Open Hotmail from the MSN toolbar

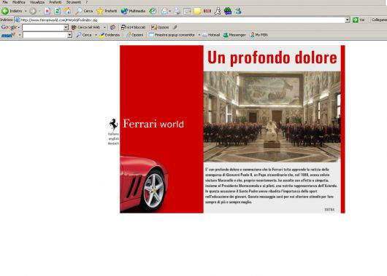211,35
